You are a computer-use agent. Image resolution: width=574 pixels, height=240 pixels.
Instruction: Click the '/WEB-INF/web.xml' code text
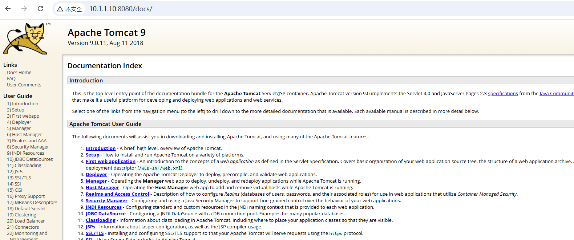click(x=160, y=168)
